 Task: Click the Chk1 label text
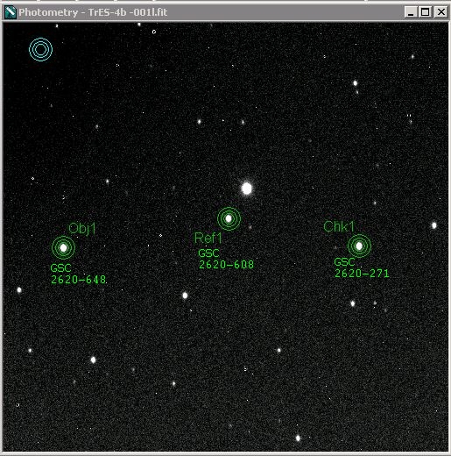(339, 226)
